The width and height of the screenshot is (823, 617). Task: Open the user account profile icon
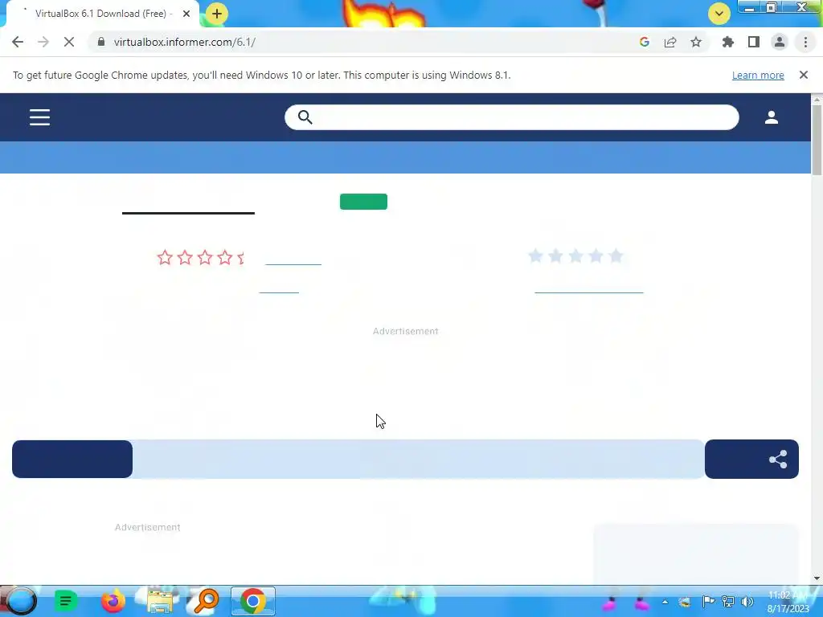click(x=771, y=117)
